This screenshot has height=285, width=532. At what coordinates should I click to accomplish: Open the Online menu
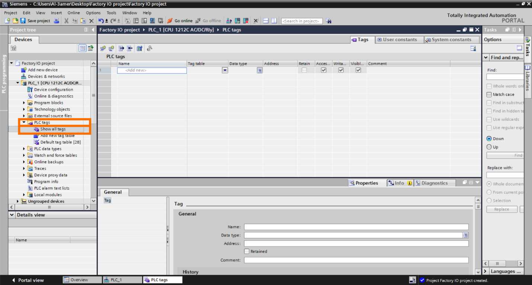(x=74, y=13)
